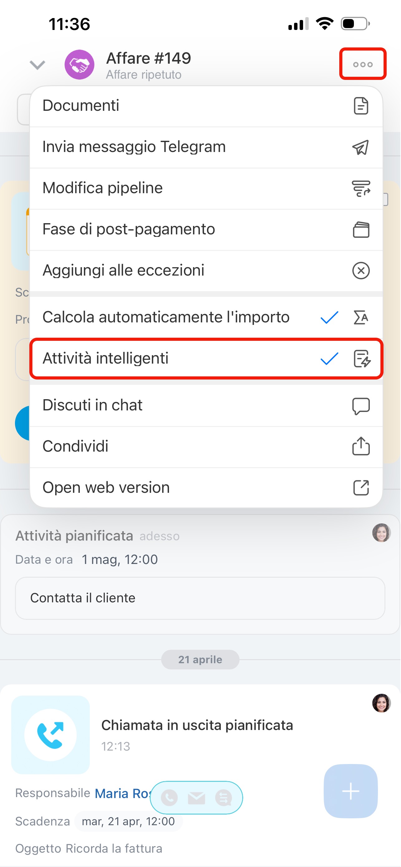Tap the Contatta il cliente text field
Image resolution: width=401 pixels, height=867 pixels.
(200, 598)
